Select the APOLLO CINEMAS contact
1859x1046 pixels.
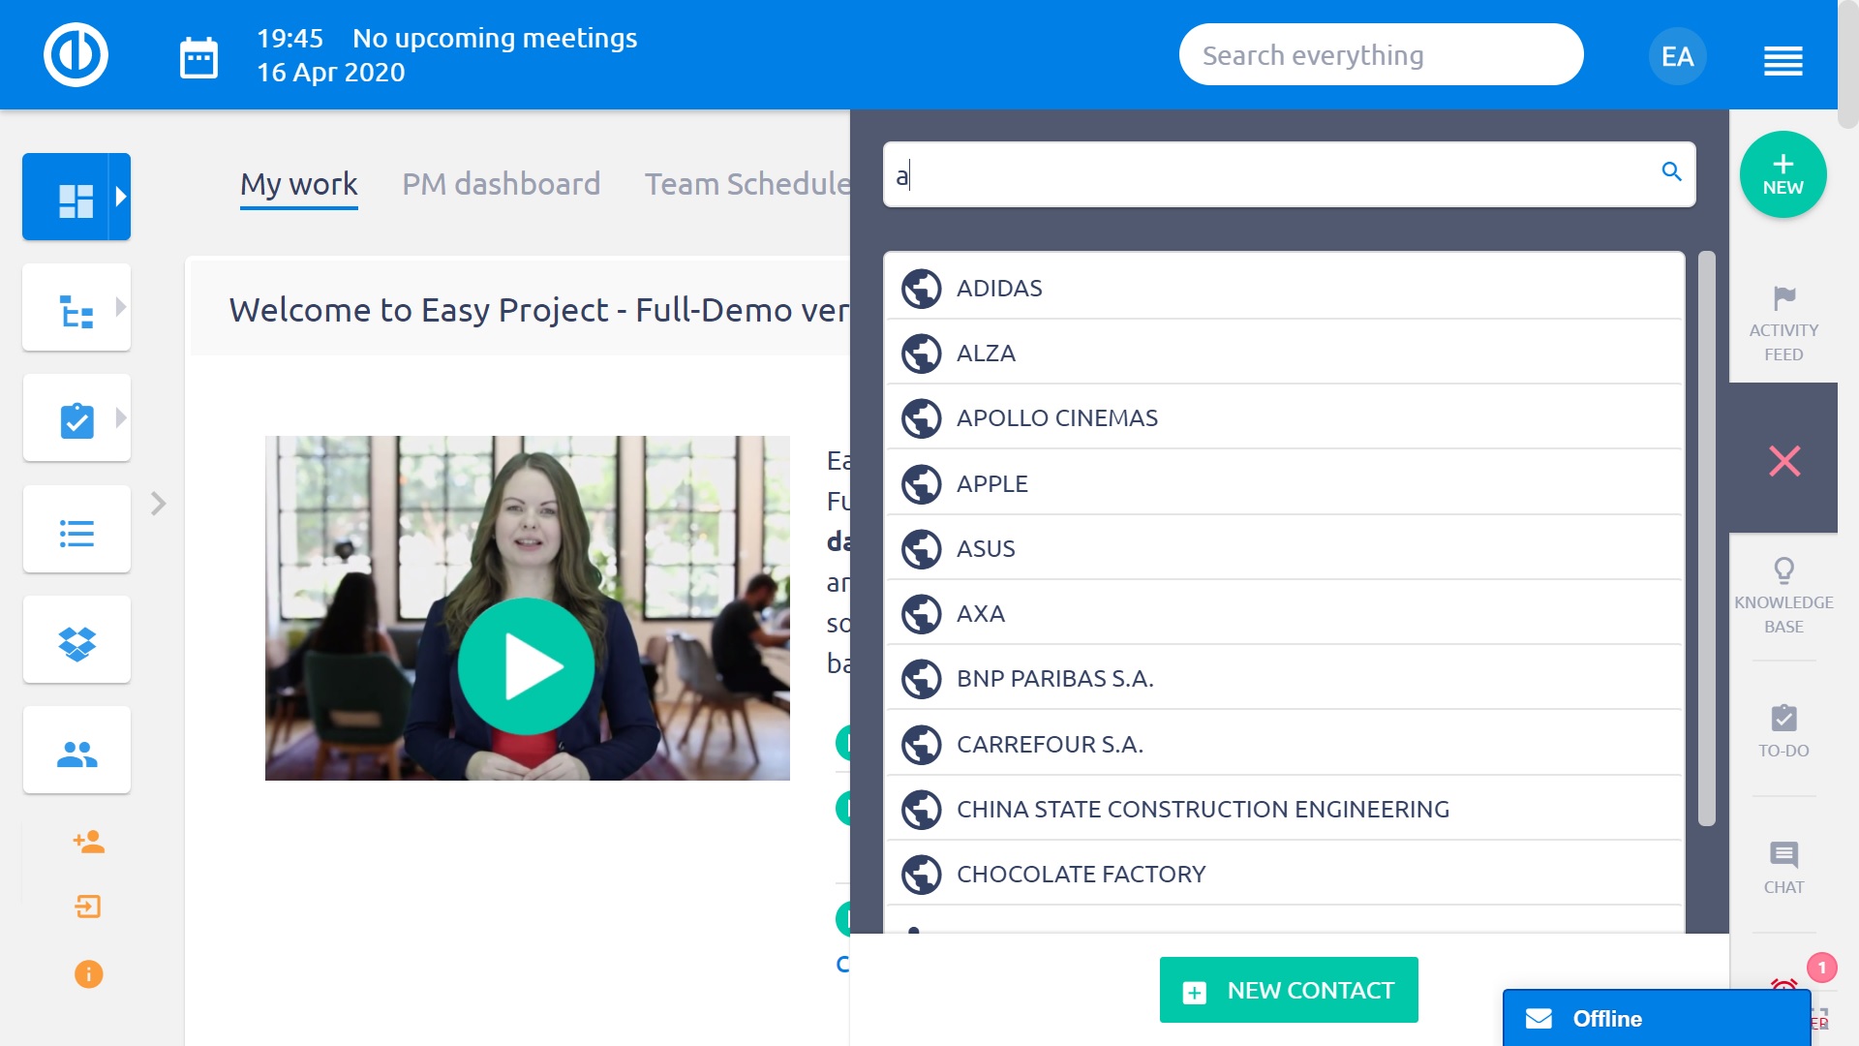point(1284,417)
